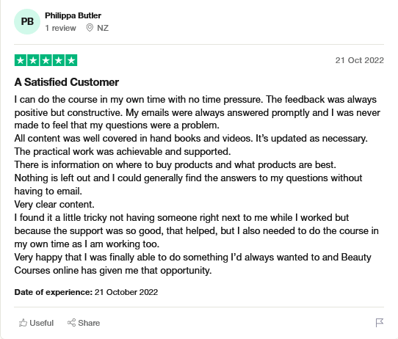Click the review body paragraph text
Image resolution: width=398 pixels, height=339 pixels.
click(198, 185)
